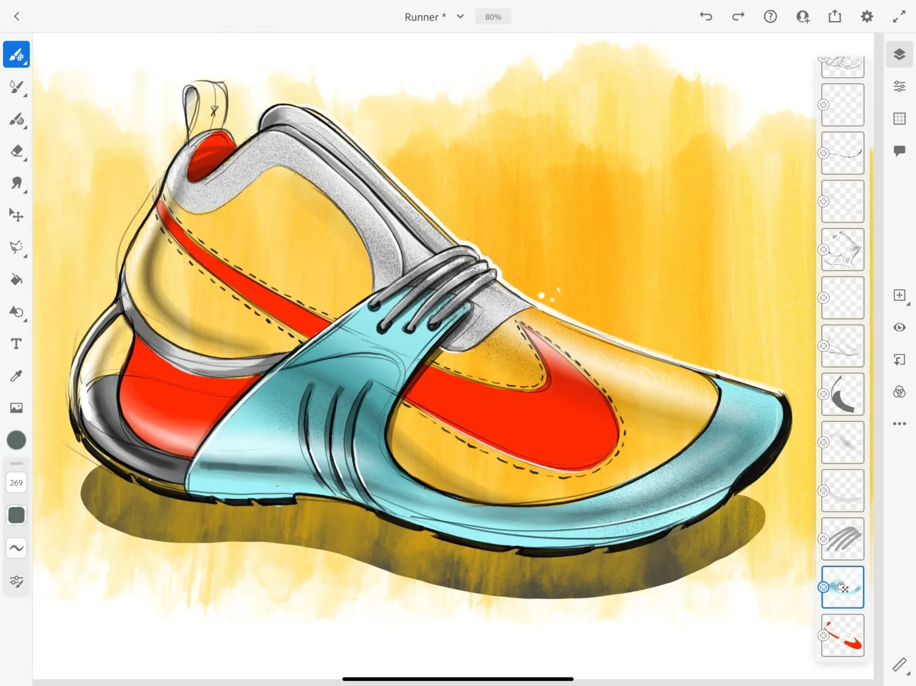Select the Vector Brushes tool
The image size is (916, 686).
(x=17, y=119)
